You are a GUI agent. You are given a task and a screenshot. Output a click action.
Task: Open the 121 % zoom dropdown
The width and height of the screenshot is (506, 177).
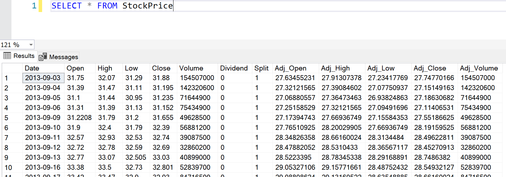pyautogui.click(x=31, y=45)
